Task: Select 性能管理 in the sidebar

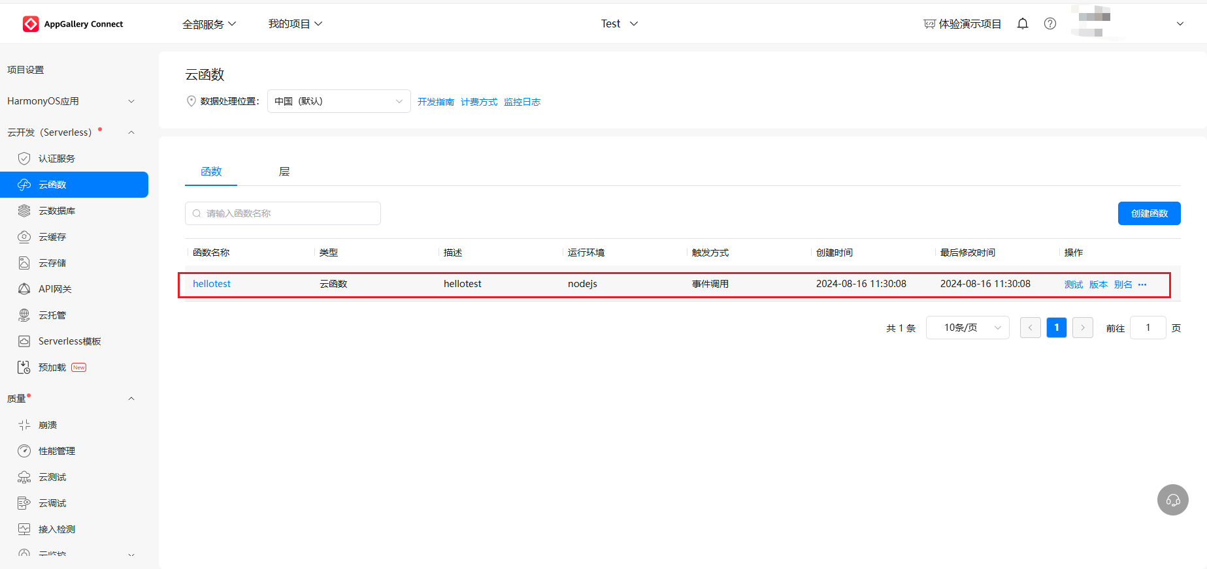Action: [x=57, y=451]
